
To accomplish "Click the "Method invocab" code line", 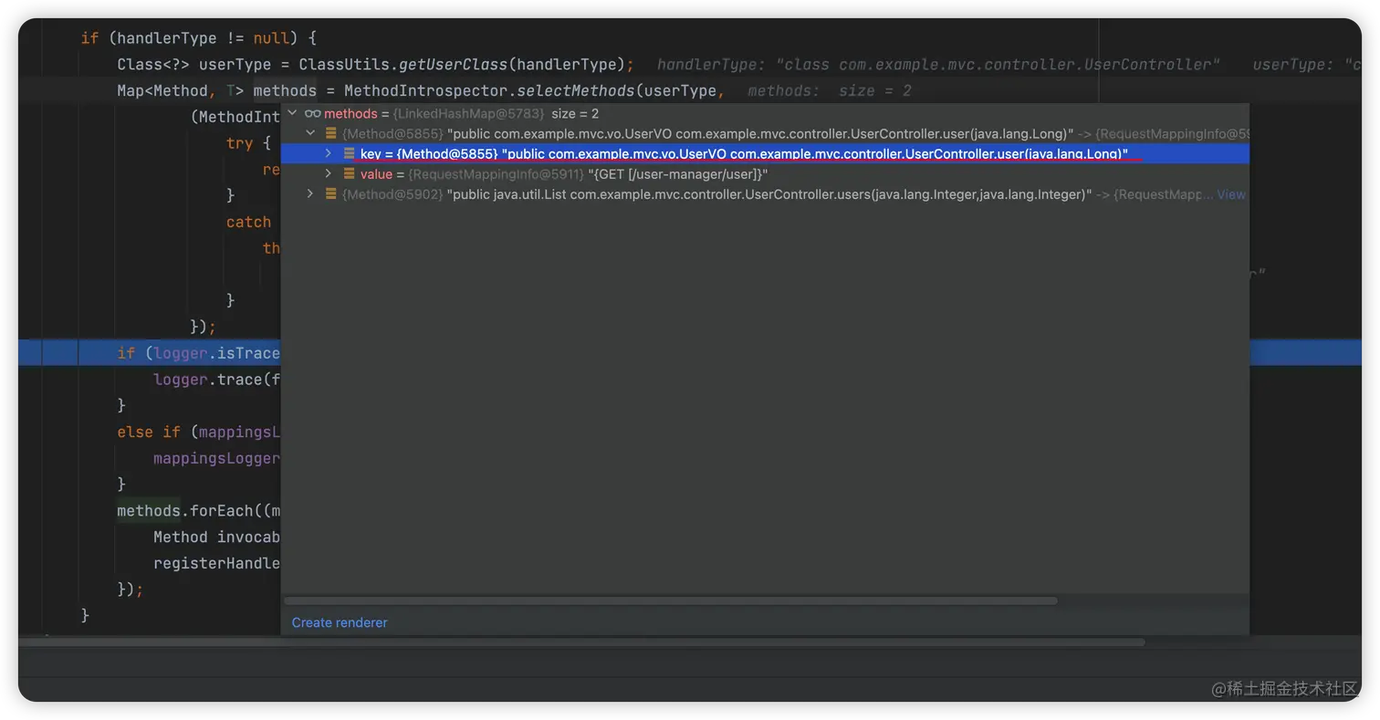I will pos(216,537).
